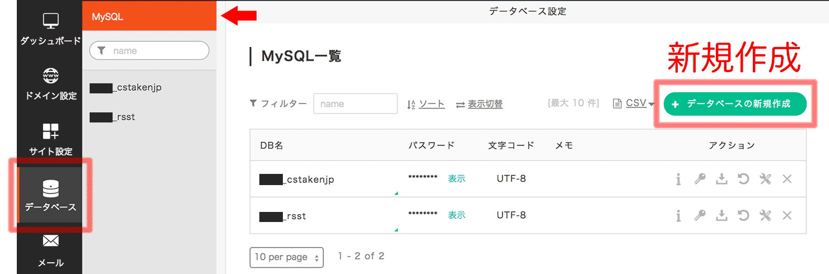
Task: Click restore arrow icon for _cstakenjp row
Action: point(743,179)
